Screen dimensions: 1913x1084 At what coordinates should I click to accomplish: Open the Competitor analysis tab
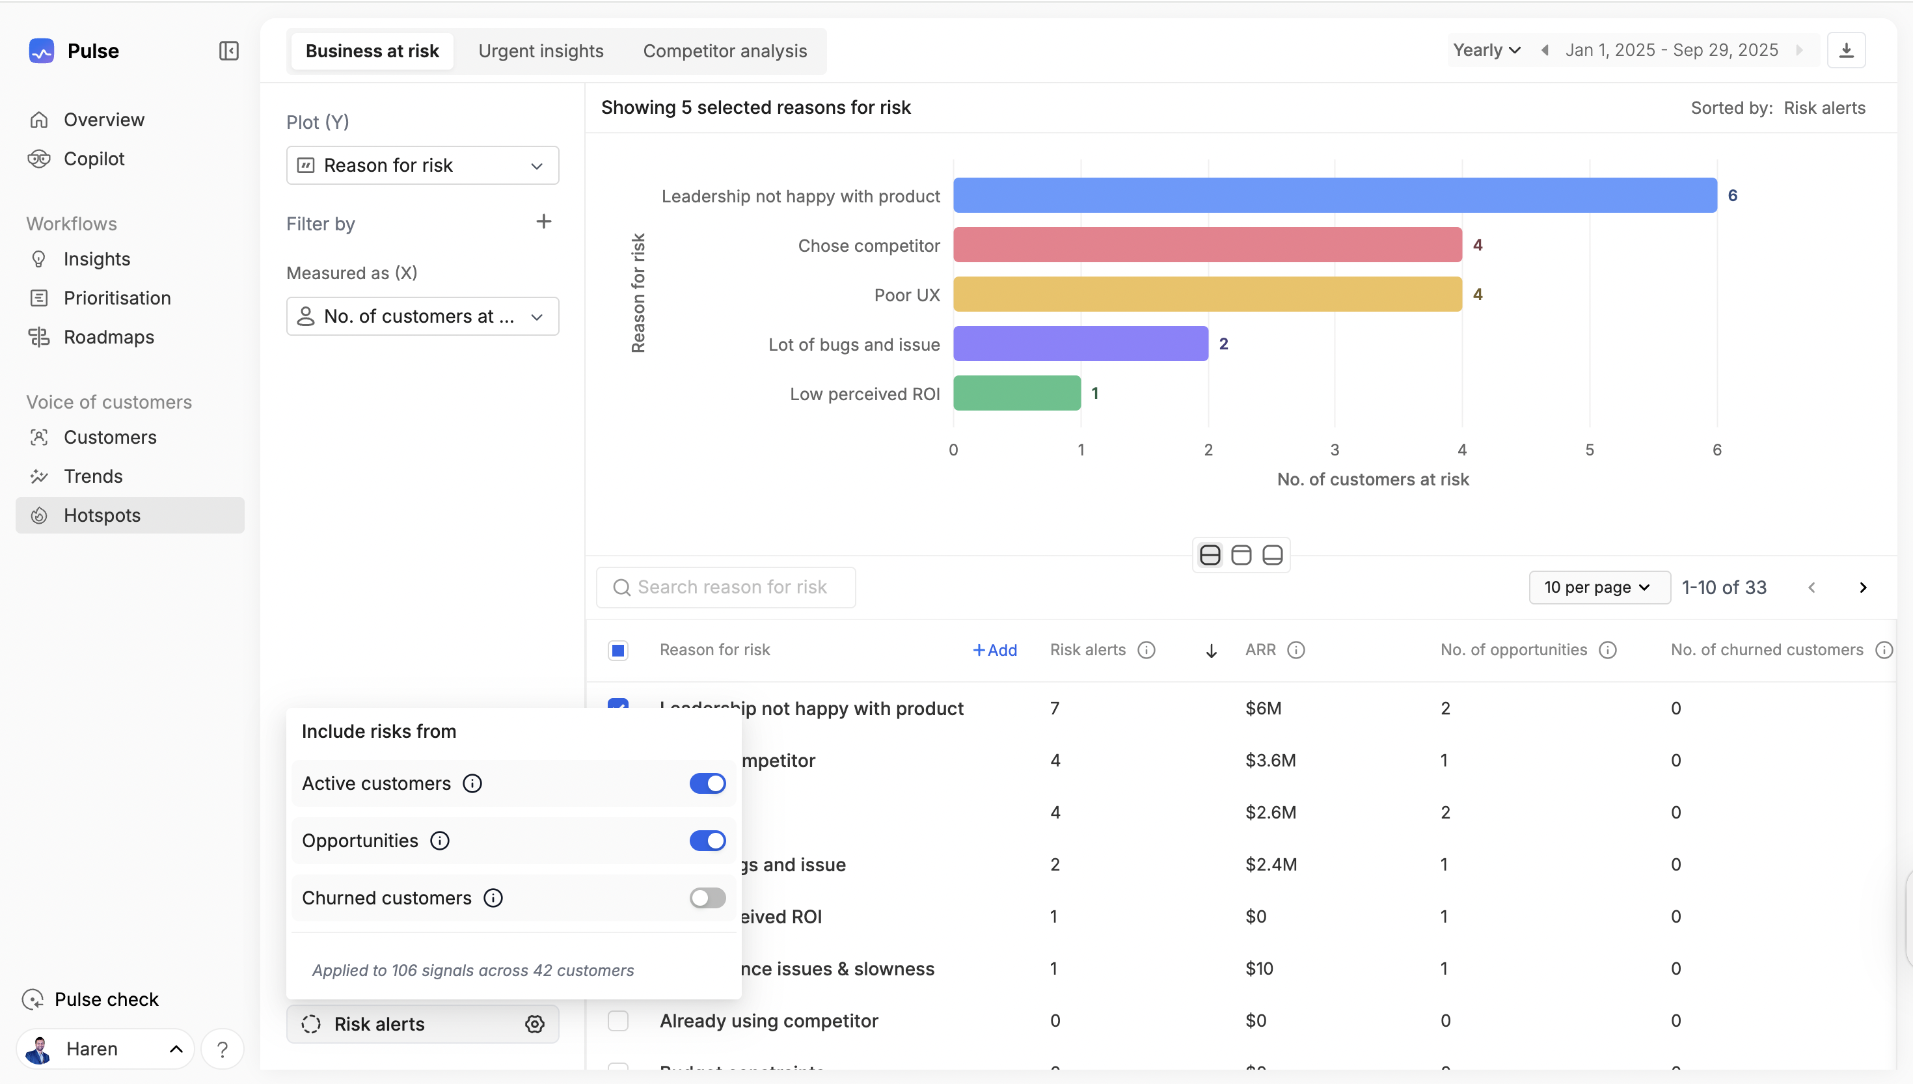(x=724, y=51)
